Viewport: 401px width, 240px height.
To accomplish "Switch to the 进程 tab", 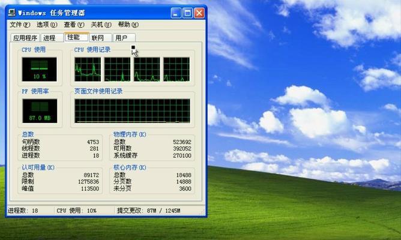I will point(52,38).
